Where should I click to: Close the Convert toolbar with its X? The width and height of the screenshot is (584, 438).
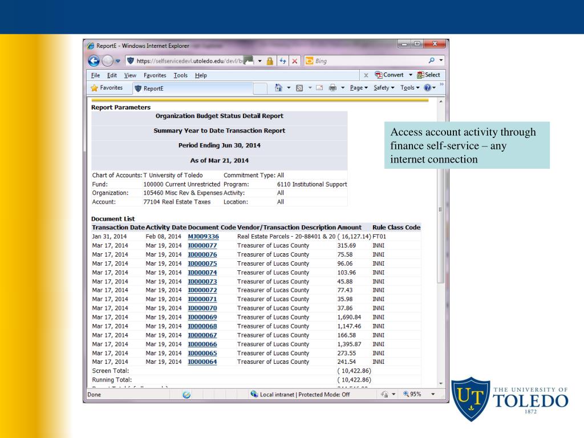(x=366, y=75)
